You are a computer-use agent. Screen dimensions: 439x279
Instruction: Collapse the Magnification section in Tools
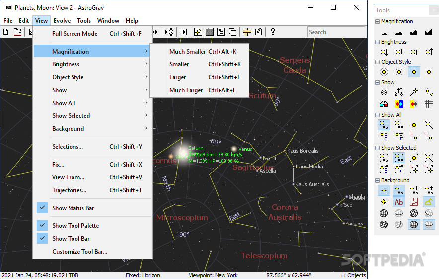pyautogui.click(x=378, y=21)
